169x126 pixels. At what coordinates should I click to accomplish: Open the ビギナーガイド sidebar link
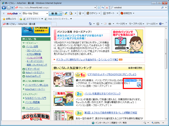[32, 69]
